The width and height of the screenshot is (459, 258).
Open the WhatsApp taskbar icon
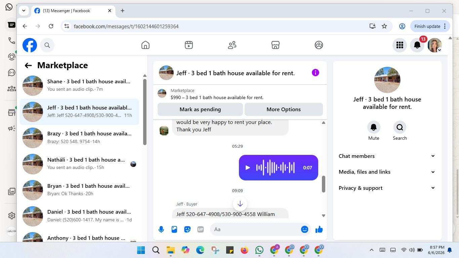[259, 250]
